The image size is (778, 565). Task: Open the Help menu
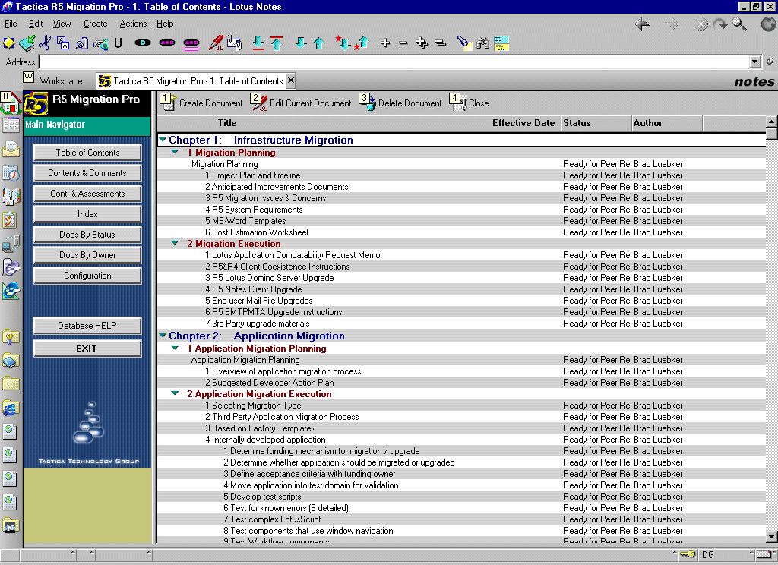click(165, 24)
